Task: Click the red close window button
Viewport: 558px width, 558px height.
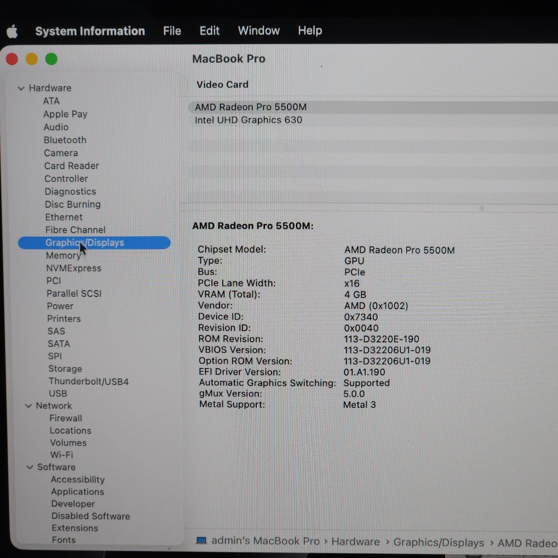Action: pos(12,59)
